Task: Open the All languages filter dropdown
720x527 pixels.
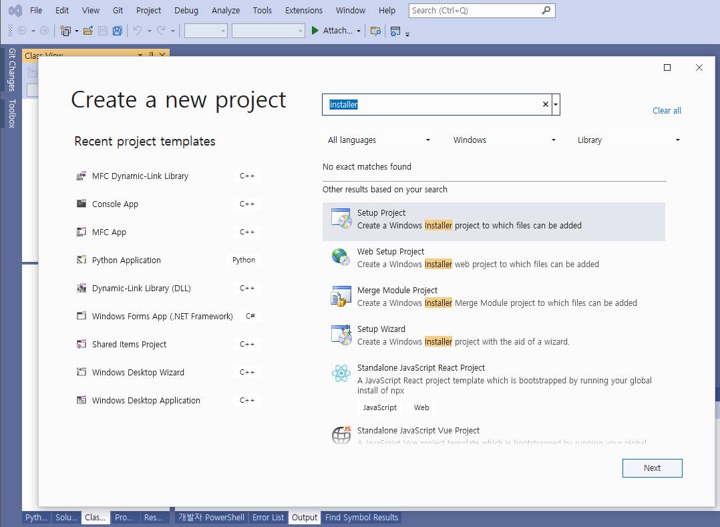Action: coord(379,140)
